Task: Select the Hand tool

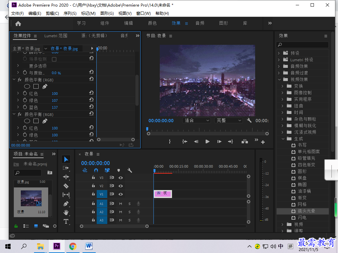Action: tap(66, 212)
